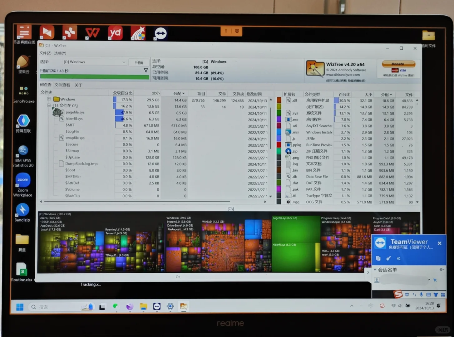Expand the Windows folder in the tree
This screenshot has width=454, height=337.
click(x=49, y=99)
